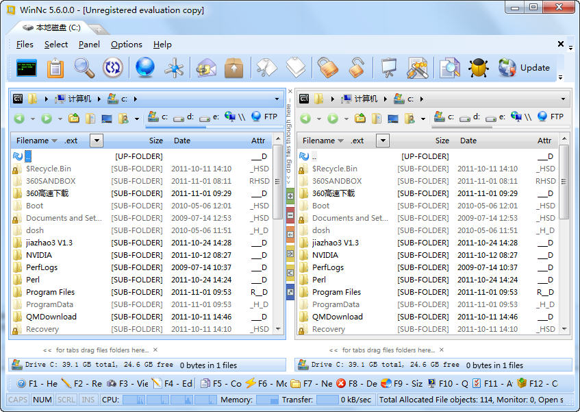Toggle the NUM indicator in status bar
The height and width of the screenshot is (412, 580).
point(42,400)
